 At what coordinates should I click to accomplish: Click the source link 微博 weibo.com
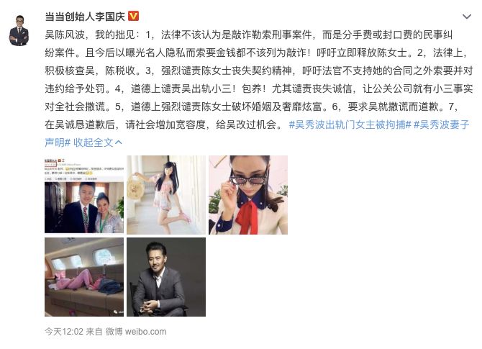pos(136,332)
